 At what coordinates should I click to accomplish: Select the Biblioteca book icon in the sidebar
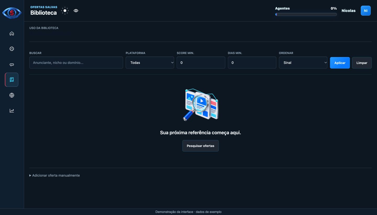(x=12, y=80)
